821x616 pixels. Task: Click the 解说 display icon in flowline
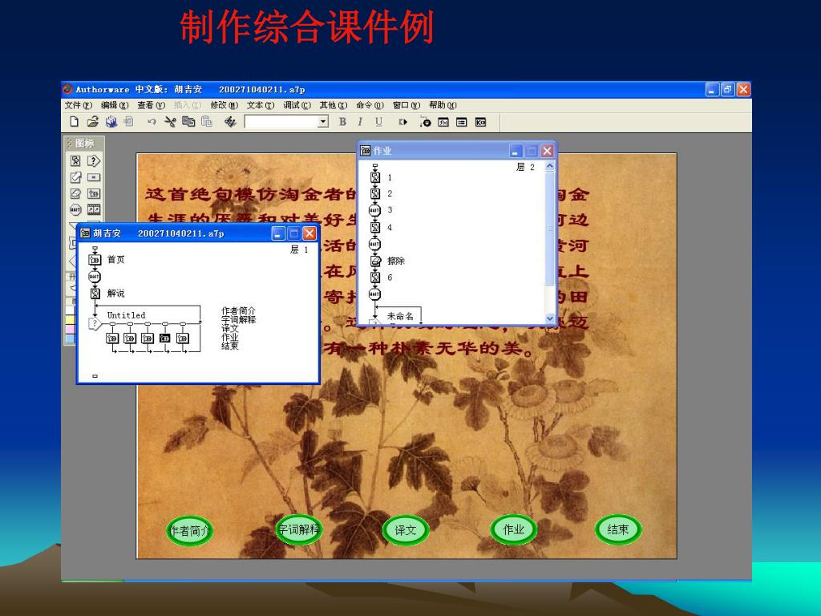[95, 294]
